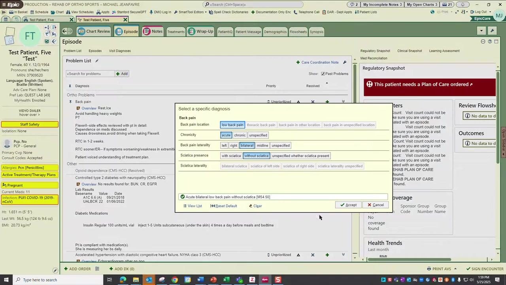
Task: Click the Epic search box at top
Action: tap(253, 4)
